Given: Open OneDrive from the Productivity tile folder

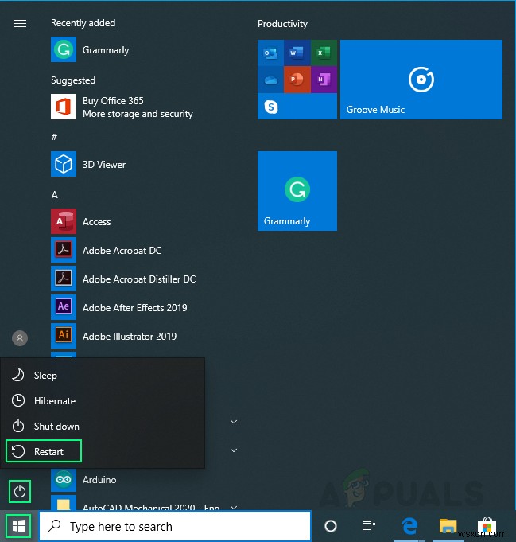Looking at the screenshot, I should click(270, 80).
